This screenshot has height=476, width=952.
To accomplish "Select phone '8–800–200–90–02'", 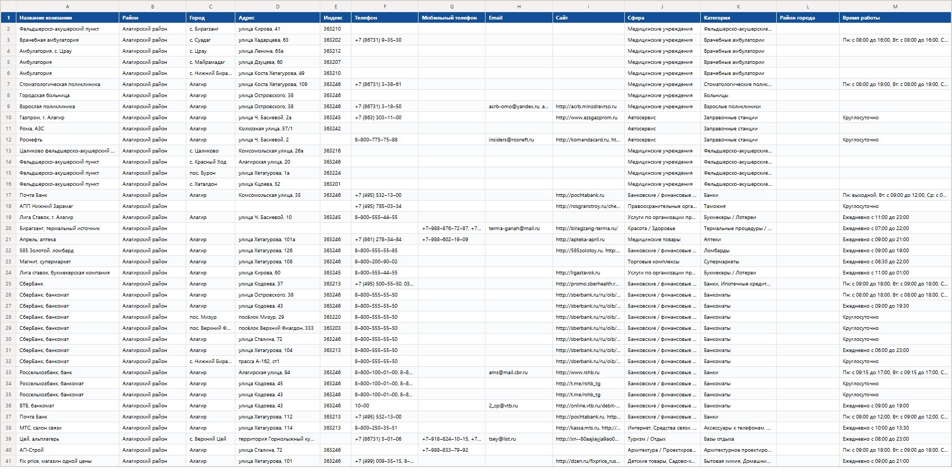I will [x=385, y=262].
